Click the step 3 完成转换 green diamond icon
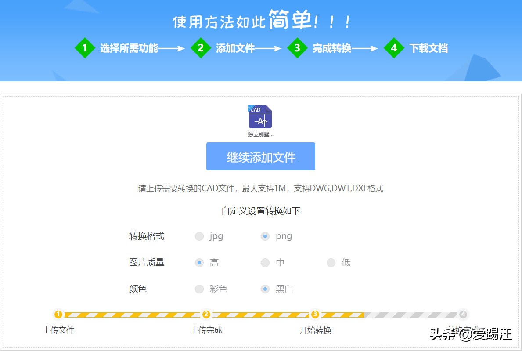 297,48
